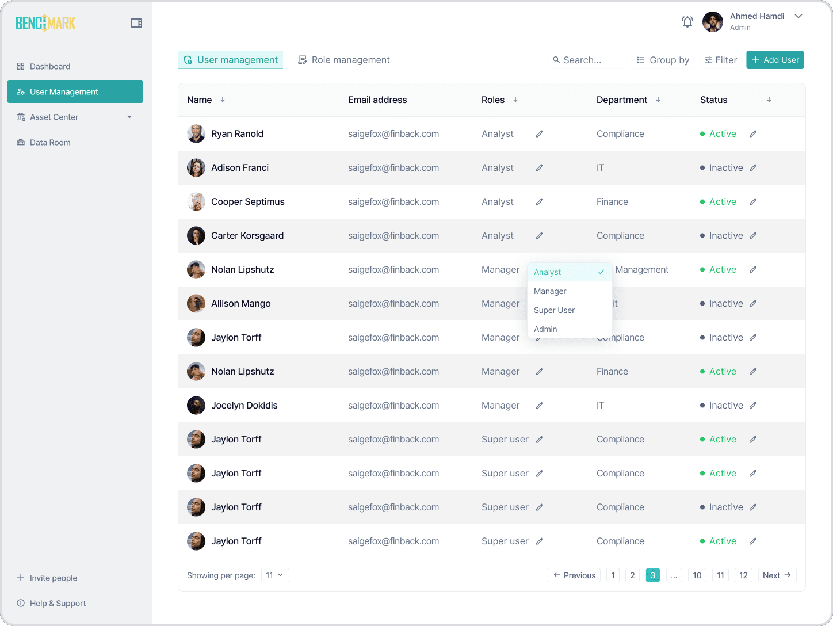This screenshot has height=626, width=833.
Task: Sort by Department column arrow
Action: pos(658,100)
